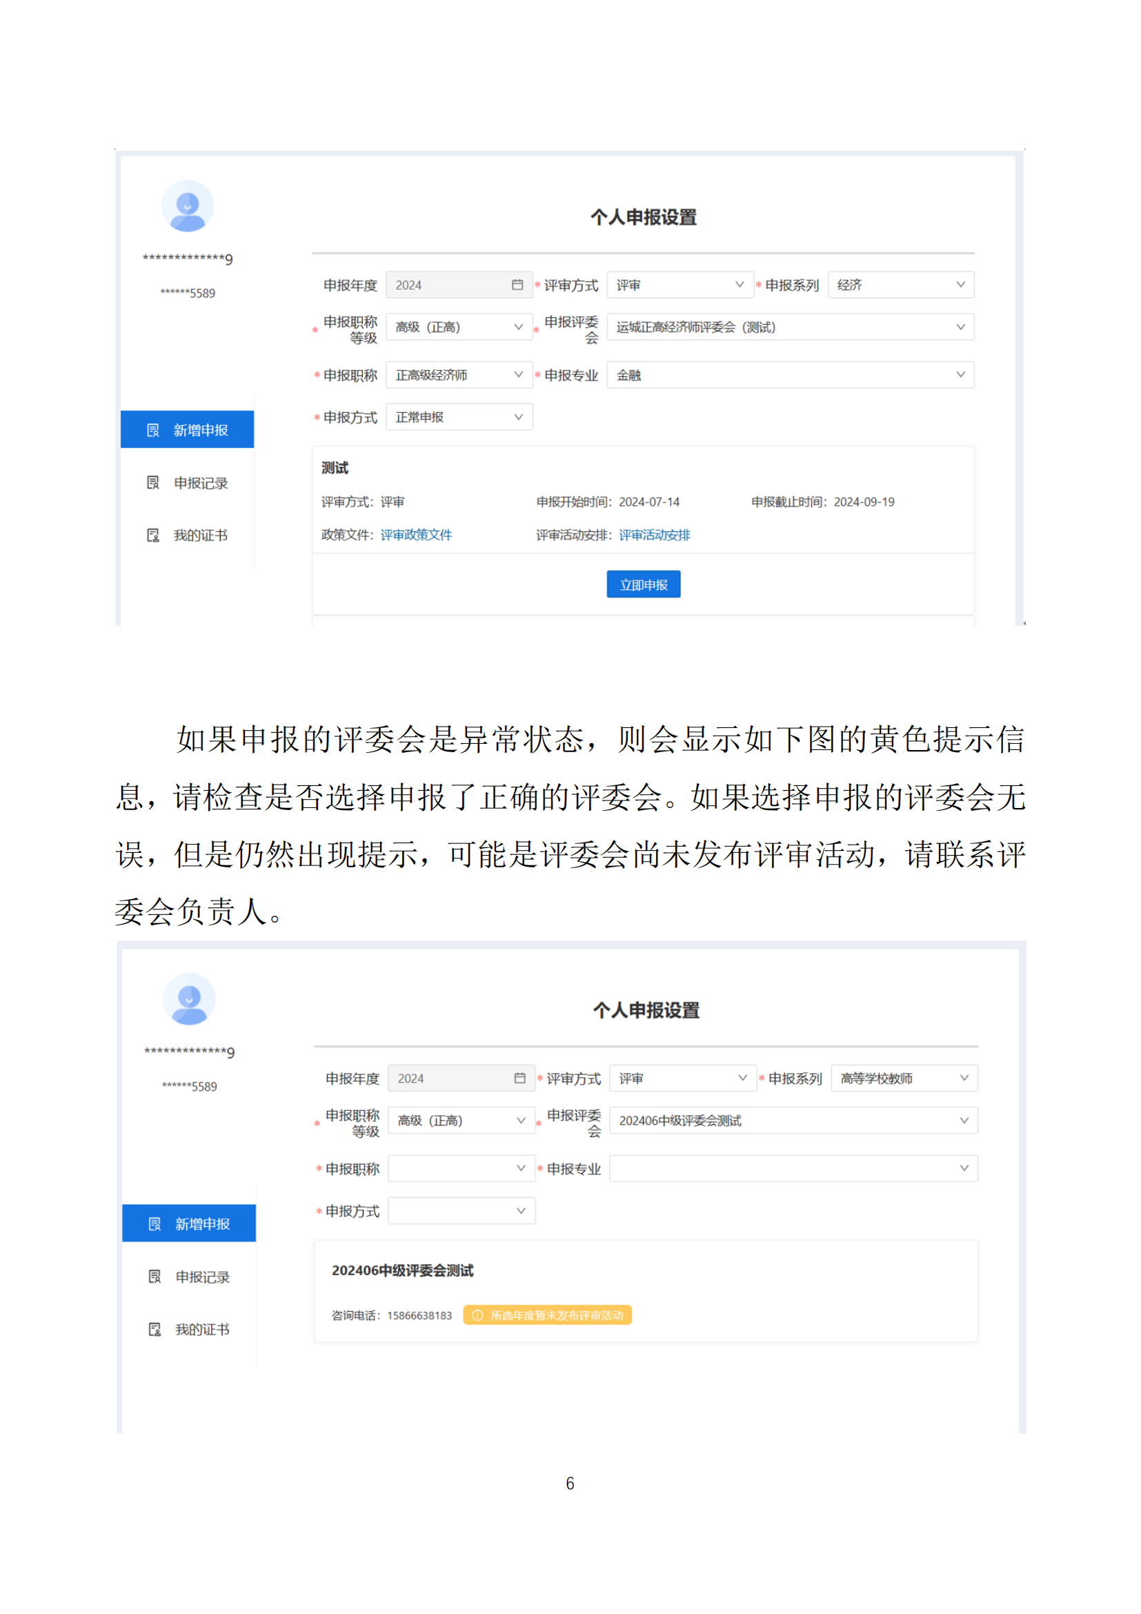The image size is (1141, 1614).
Task: Open the 评审政策文件 link
Action: coord(416,535)
